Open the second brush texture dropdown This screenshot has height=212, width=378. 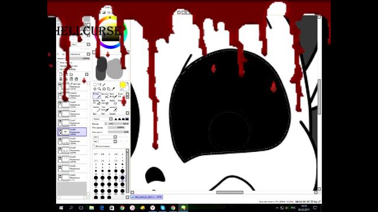point(105,141)
